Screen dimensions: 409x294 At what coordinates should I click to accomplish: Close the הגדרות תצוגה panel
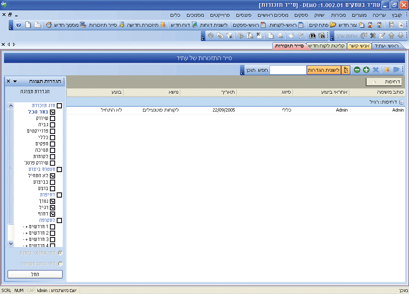click(x=8, y=81)
